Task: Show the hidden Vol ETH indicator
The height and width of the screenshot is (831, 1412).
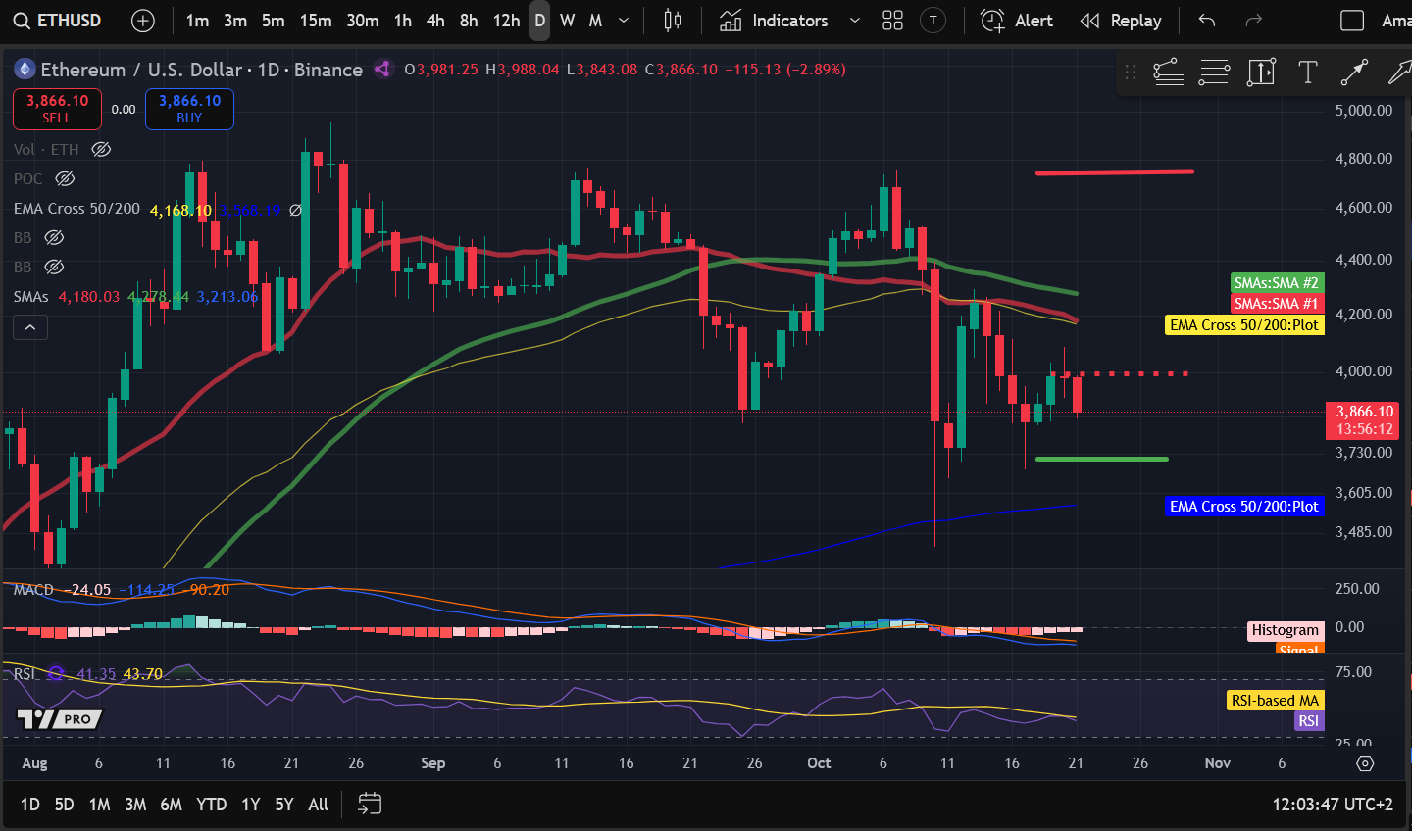Action: [101, 150]
